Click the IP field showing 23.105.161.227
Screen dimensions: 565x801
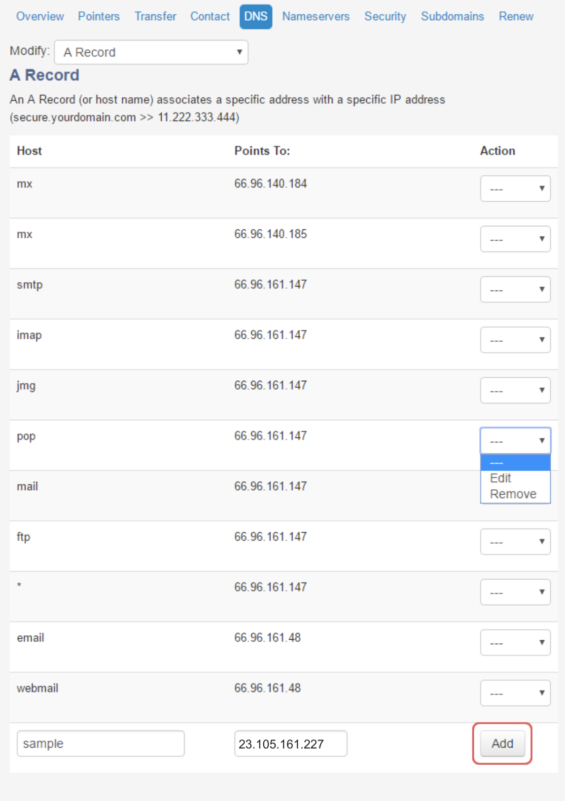click(x=290, y=743)
